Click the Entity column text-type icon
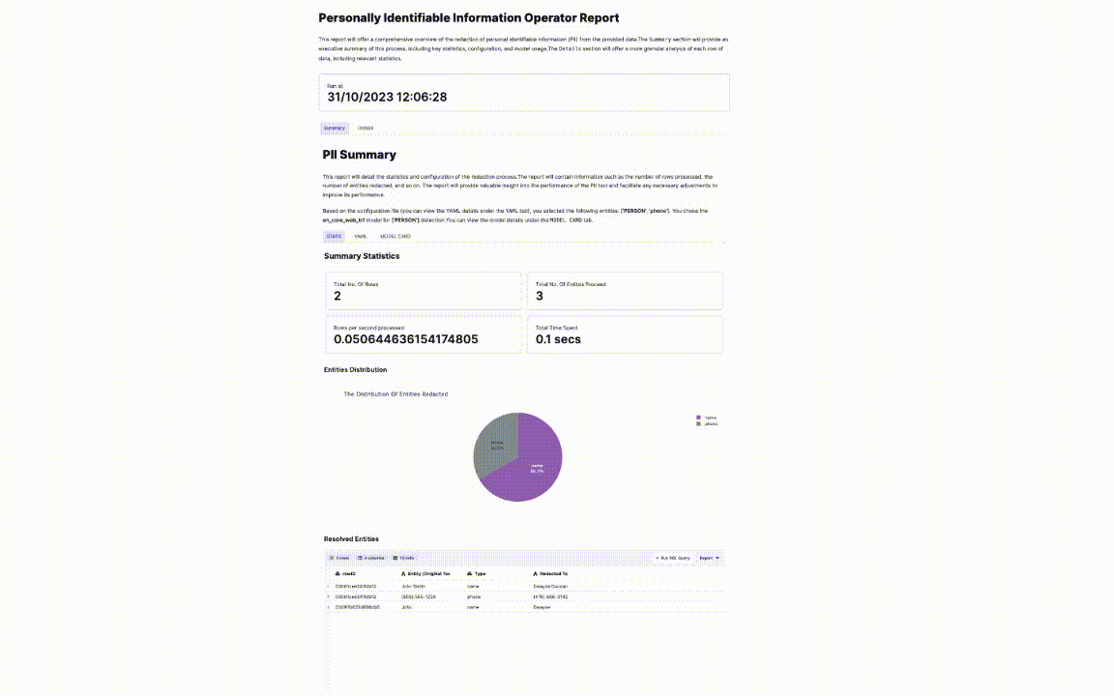This screenshot has height=696, width=1114. [x=403, y=573]
